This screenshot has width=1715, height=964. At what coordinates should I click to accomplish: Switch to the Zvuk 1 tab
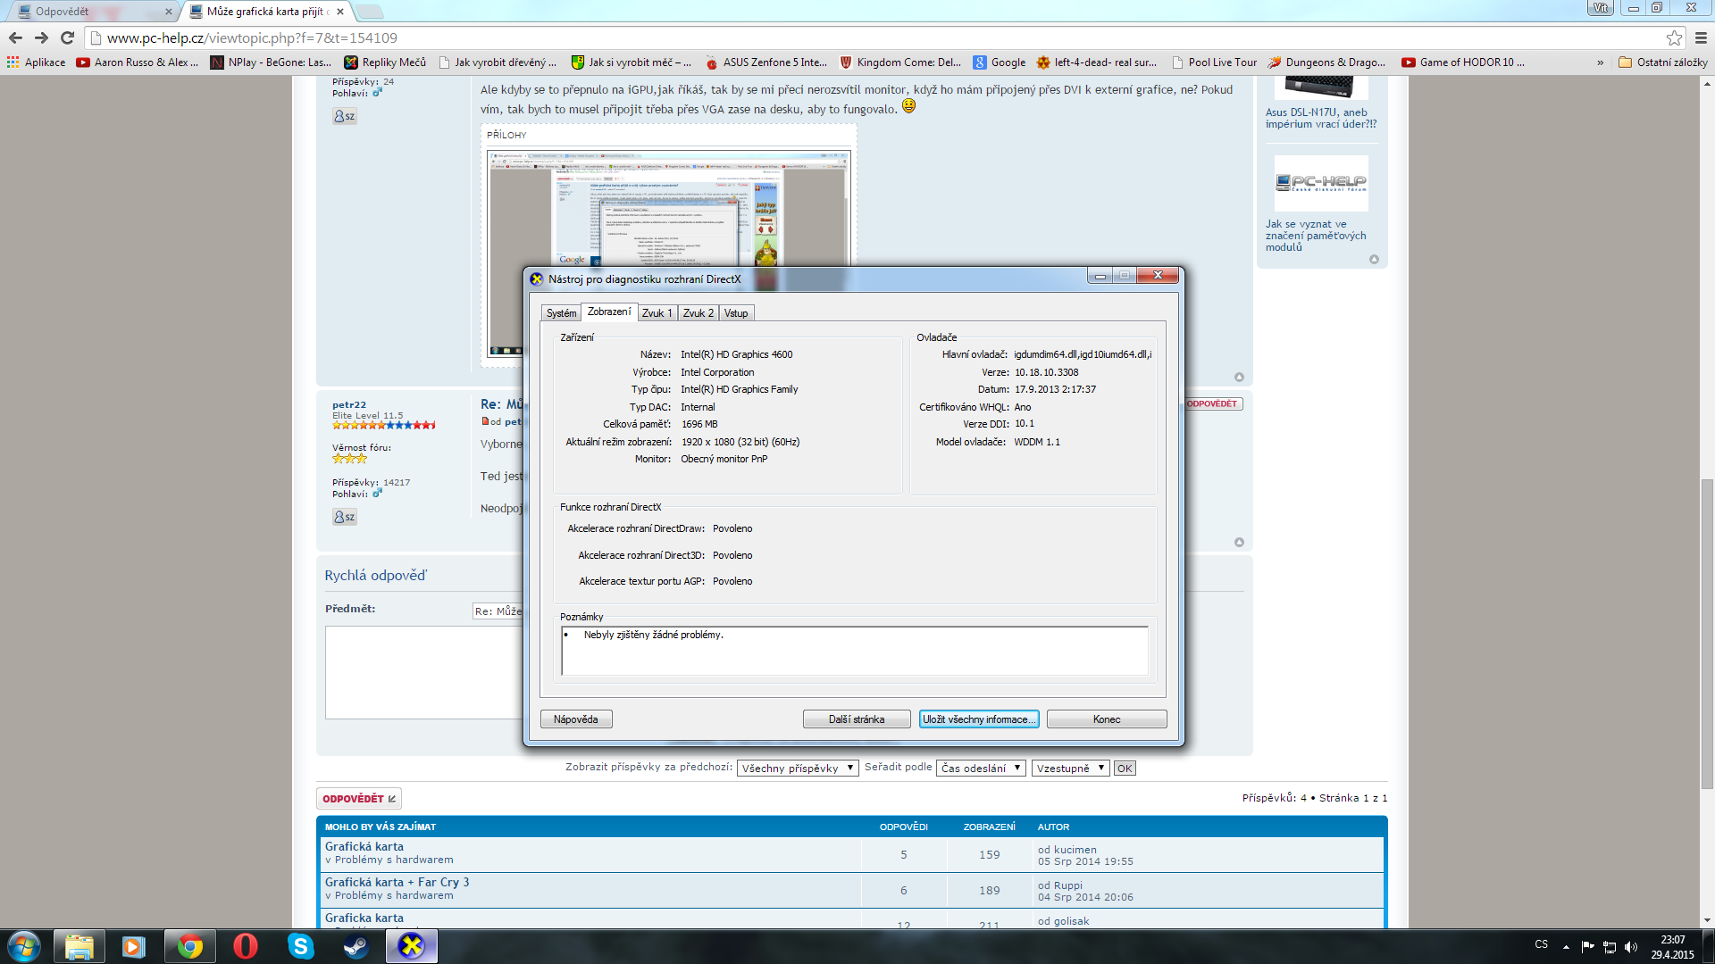657,313
